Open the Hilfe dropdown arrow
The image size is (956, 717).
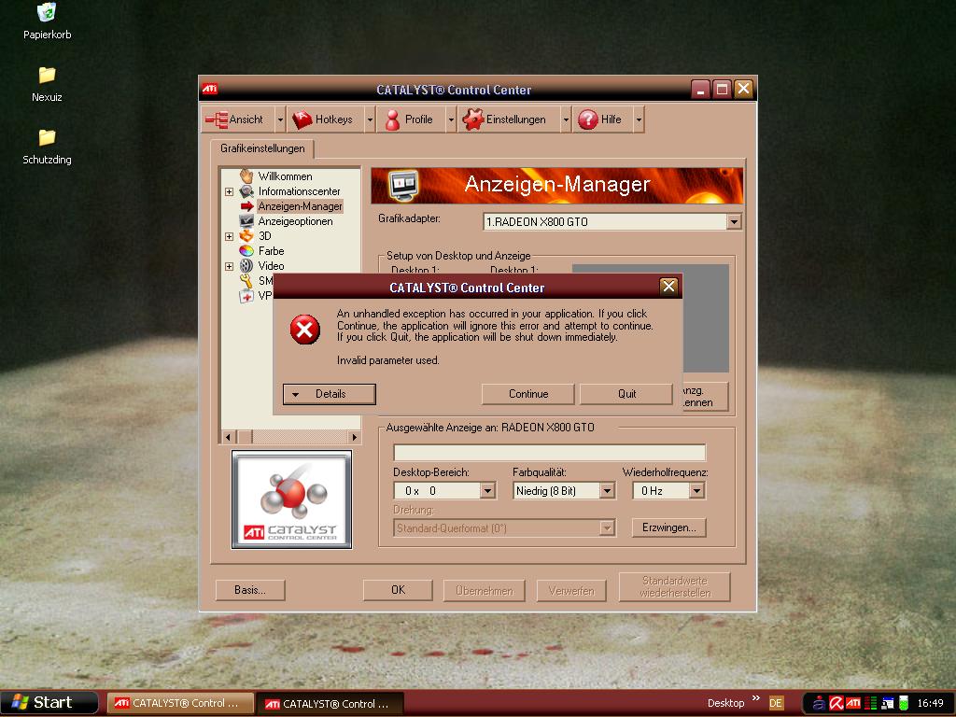click(x=639, y=119)
